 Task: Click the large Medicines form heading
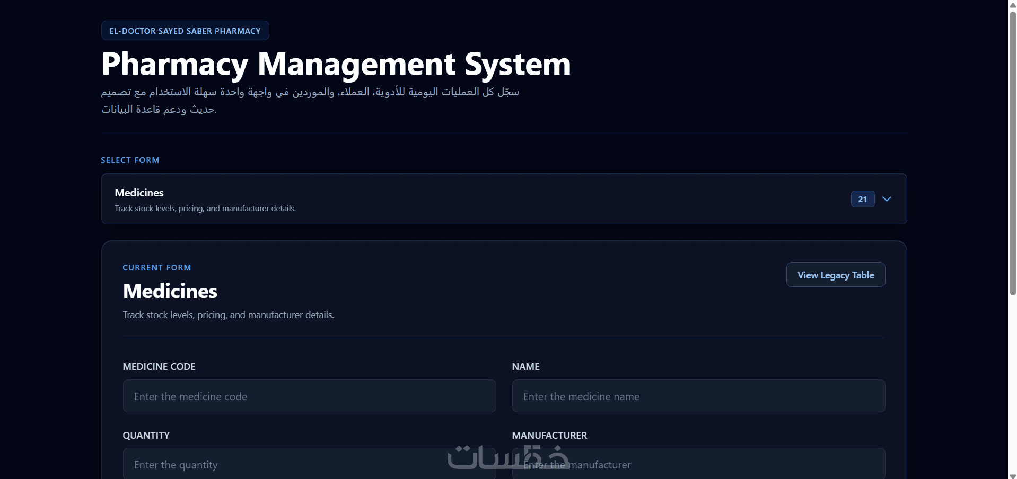(170, 291)
